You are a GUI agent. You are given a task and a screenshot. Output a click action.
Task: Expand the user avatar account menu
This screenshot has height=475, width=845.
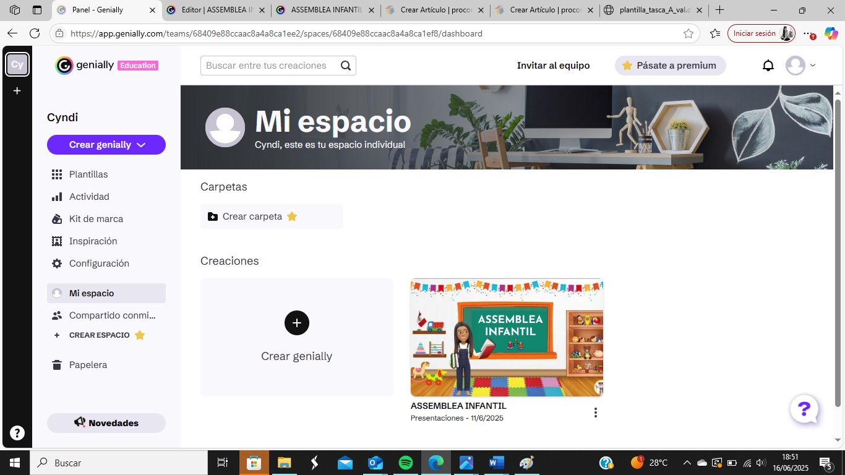pyautogui.click(x=801, y=66)
